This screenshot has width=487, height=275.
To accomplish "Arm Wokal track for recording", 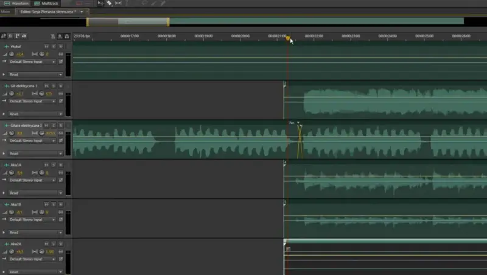I will [x=60, y=46].
